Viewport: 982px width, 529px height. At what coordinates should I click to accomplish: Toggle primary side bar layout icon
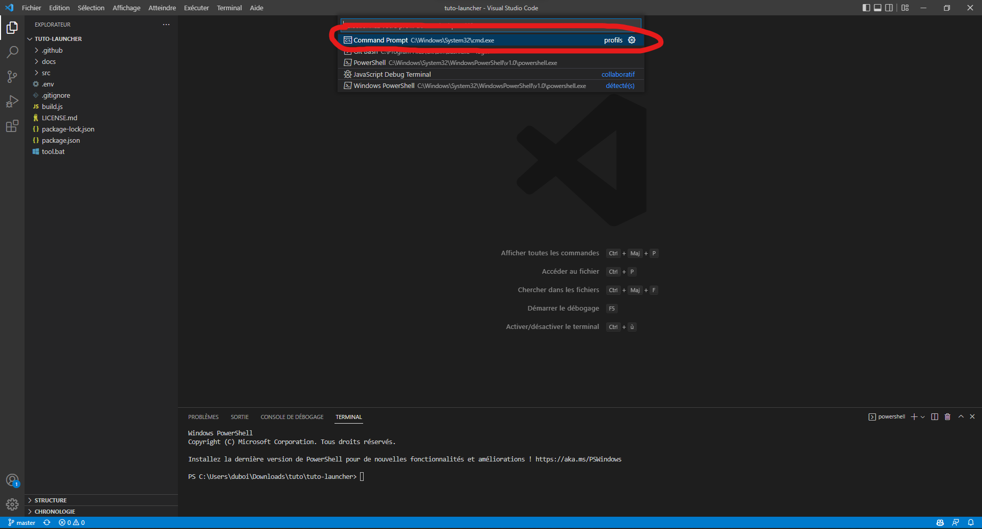pyautogui.click(x=866, y=8)
